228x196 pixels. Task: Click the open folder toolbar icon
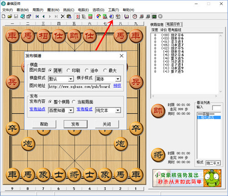coord(10,16)
